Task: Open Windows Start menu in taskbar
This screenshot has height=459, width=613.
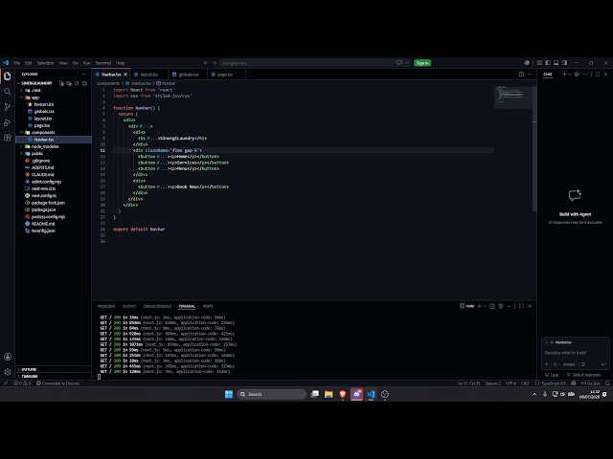Action: coord(229,394)
